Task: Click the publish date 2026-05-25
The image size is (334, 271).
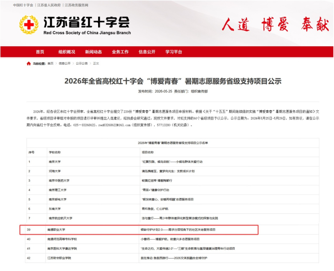Action: (x=163, y=91)
